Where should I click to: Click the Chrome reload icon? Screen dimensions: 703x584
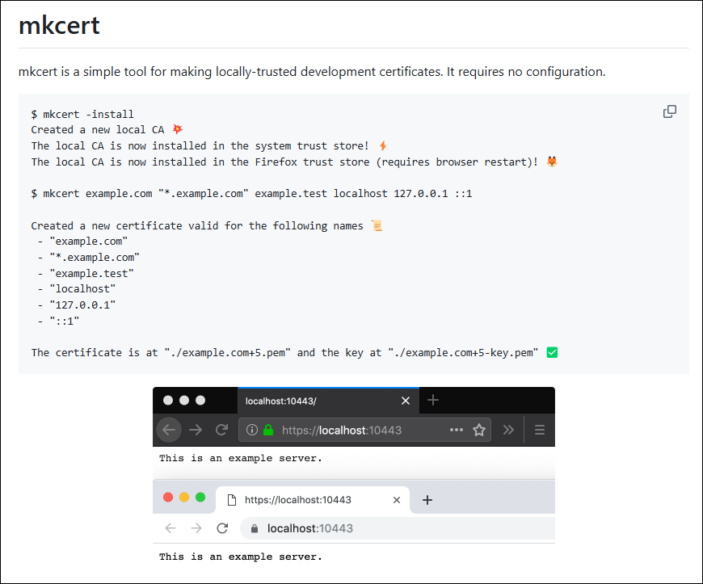[x=222, y=528]
